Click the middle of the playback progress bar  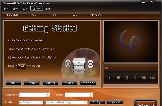coord(130,68)
